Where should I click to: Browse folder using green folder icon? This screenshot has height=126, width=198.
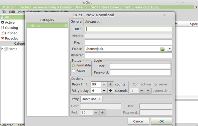(x=162, y=49)
